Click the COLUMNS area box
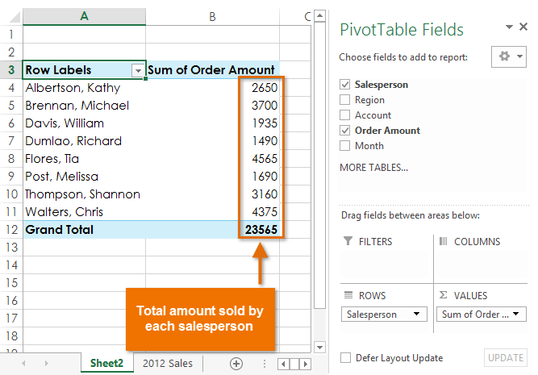The image size is (538, 375). [481, 265]
